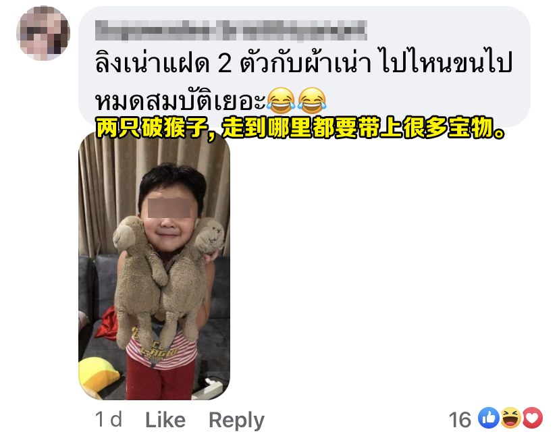This screenshot has height=436, width=559.
Task: Click the second tears-of-joy emoji
Action: pos(312,100)
